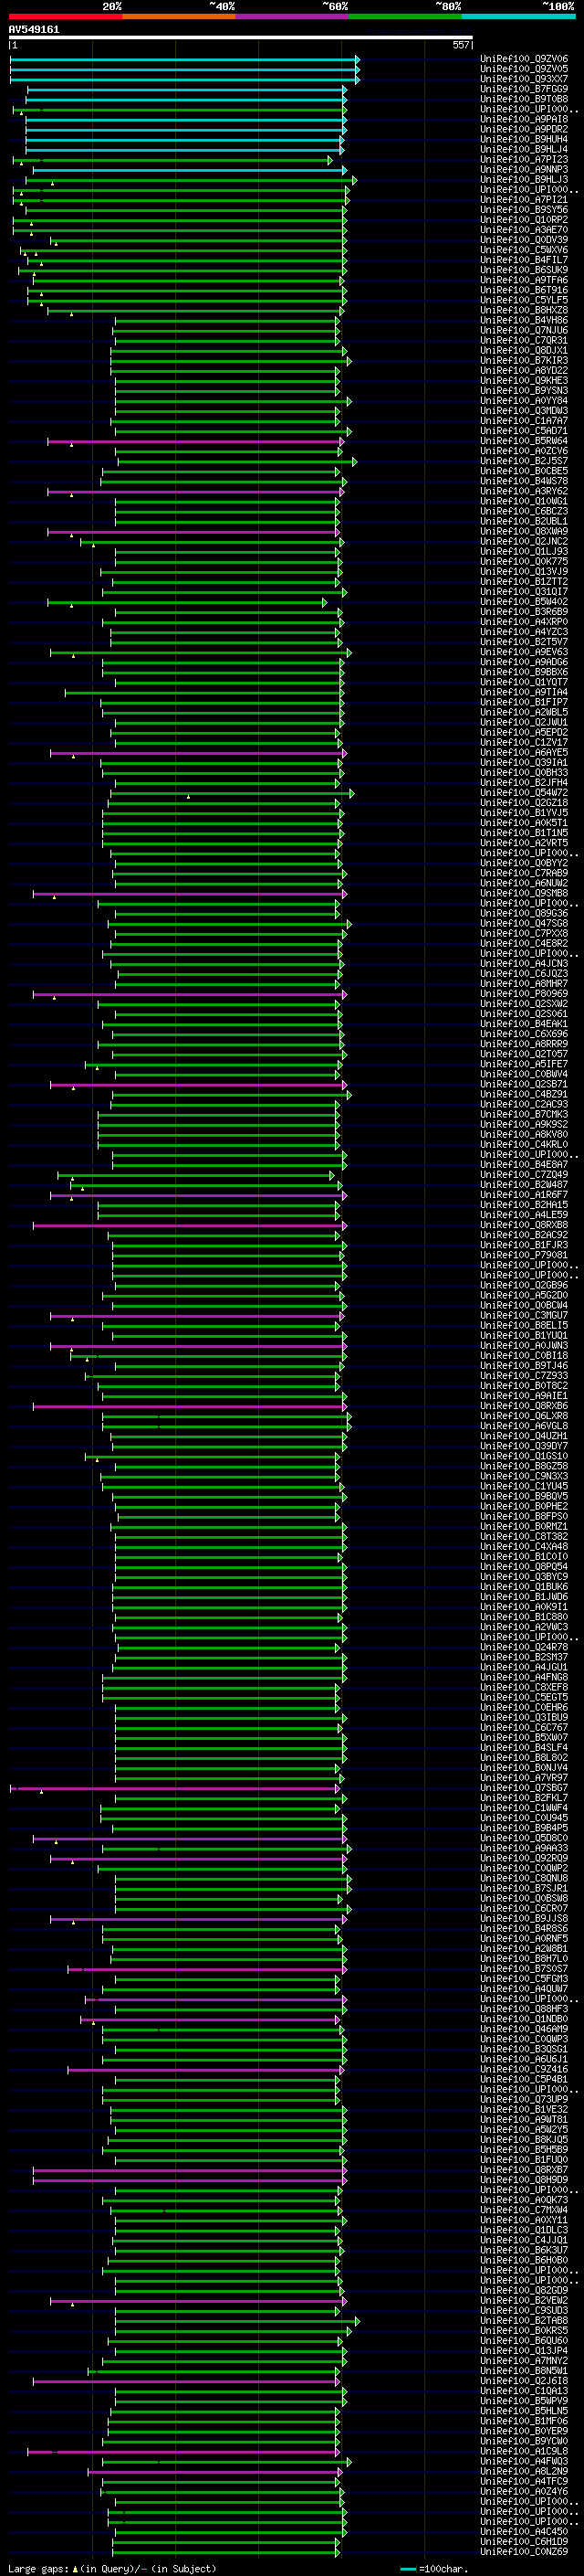Screen dimensions: 584x2576
Task: Click the UniRef100_Q8XWA9 entry
Action: coord(524,532)
